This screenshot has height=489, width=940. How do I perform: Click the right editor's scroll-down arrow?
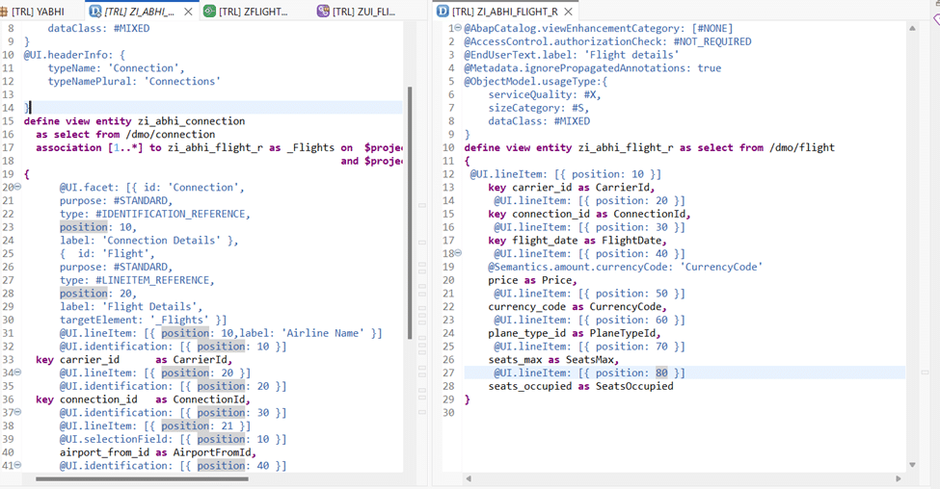click(912, 464)
